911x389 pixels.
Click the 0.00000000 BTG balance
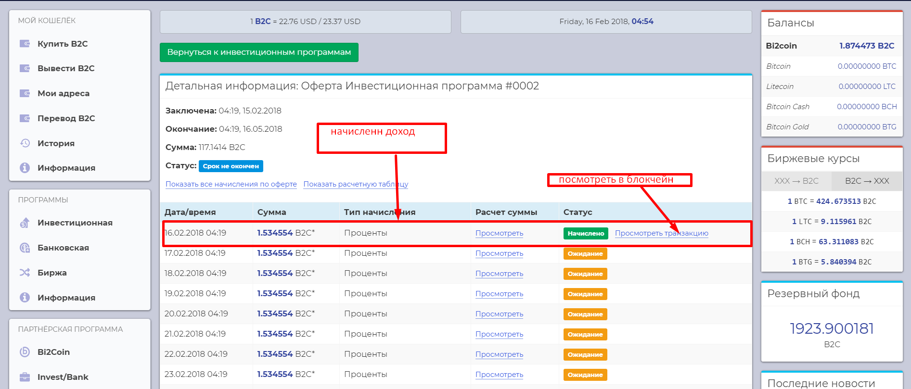tap(867, 127)
